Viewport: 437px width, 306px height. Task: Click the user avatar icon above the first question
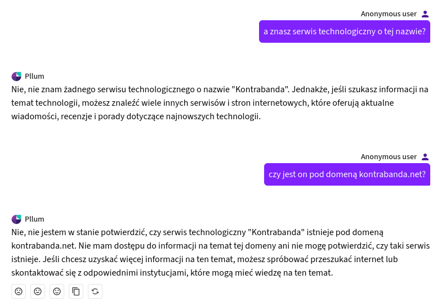(x=425, y=14)
